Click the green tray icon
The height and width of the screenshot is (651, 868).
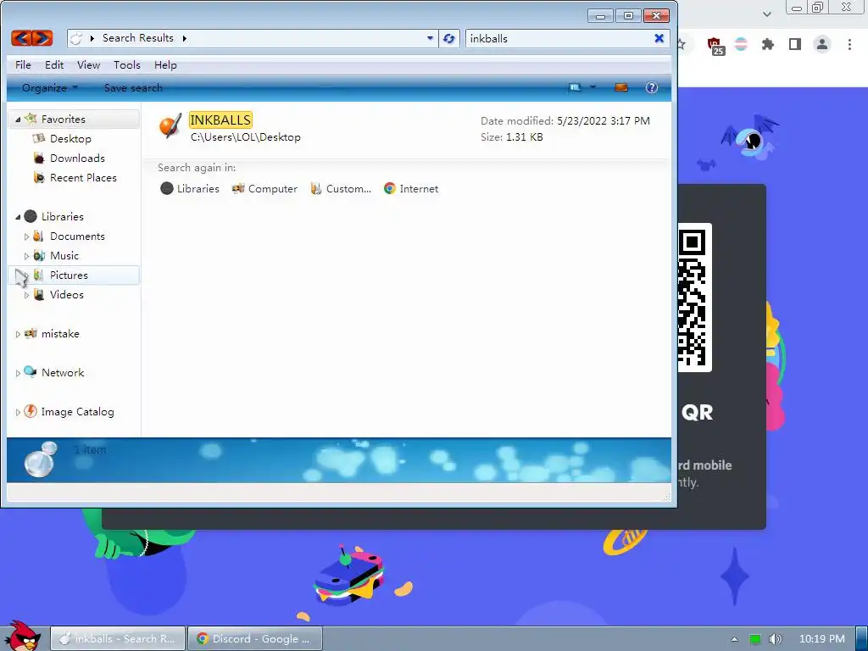[755, 639]
